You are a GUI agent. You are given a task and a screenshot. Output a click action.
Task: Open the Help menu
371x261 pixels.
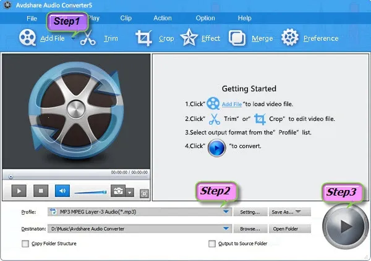[x=245, y=18]
